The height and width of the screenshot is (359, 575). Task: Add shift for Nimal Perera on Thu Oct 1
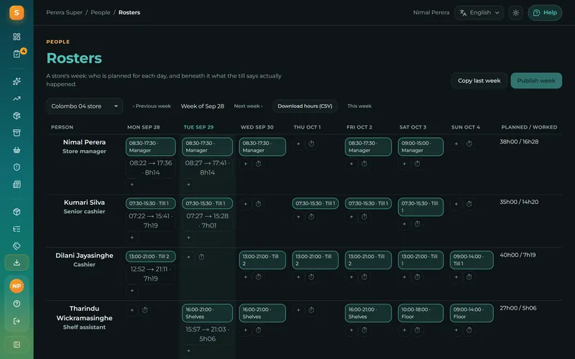tap(298, 144)
